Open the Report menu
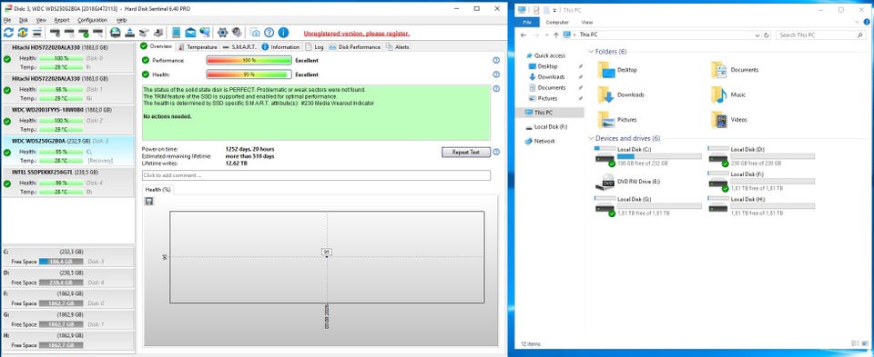This screenshot has width=874, height=357. click(62, 20)
